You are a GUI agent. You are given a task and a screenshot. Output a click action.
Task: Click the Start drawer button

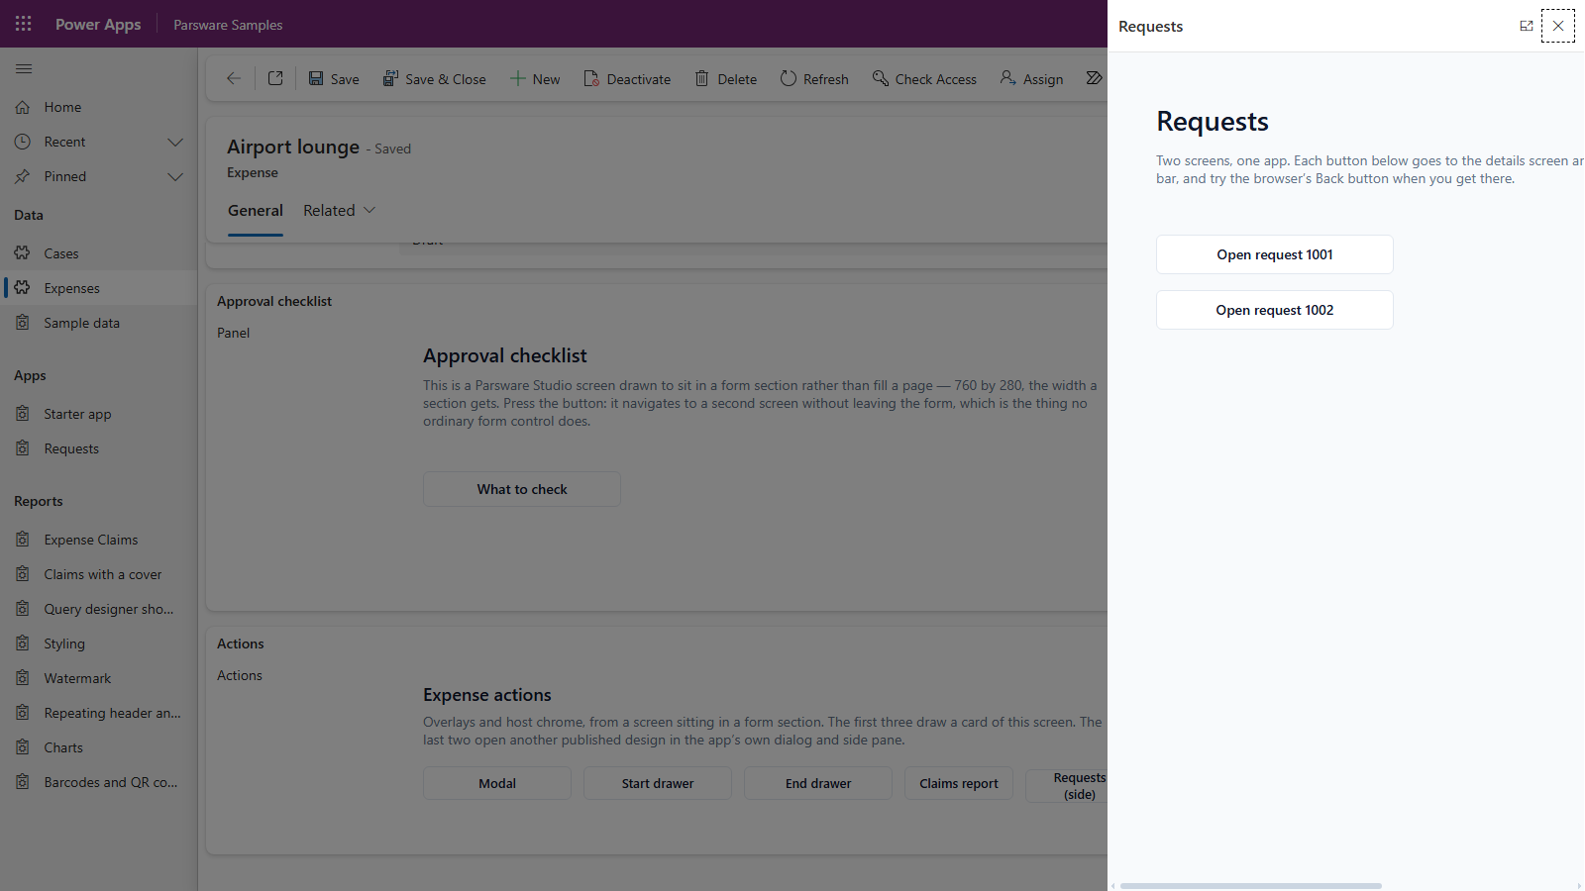pos(658,783)
